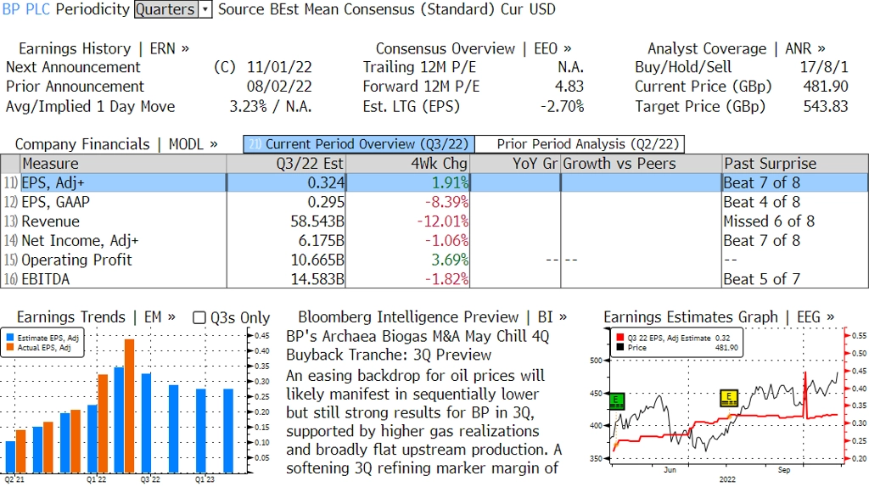Open Earnings Estimates Graph EEG panel
Screen dimensions: 869x487
pyautogui.click(x=718, y=316)
